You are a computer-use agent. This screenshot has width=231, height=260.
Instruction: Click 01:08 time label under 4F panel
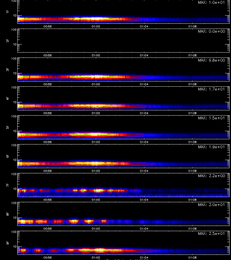192,113
